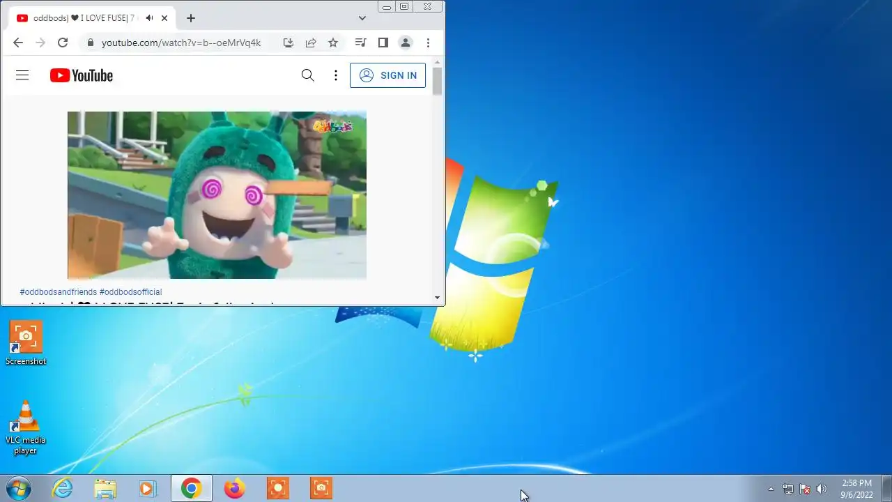Screen dimensions: 892x502
Task: Expand the tab search chevron
Action: coord(362,18)
